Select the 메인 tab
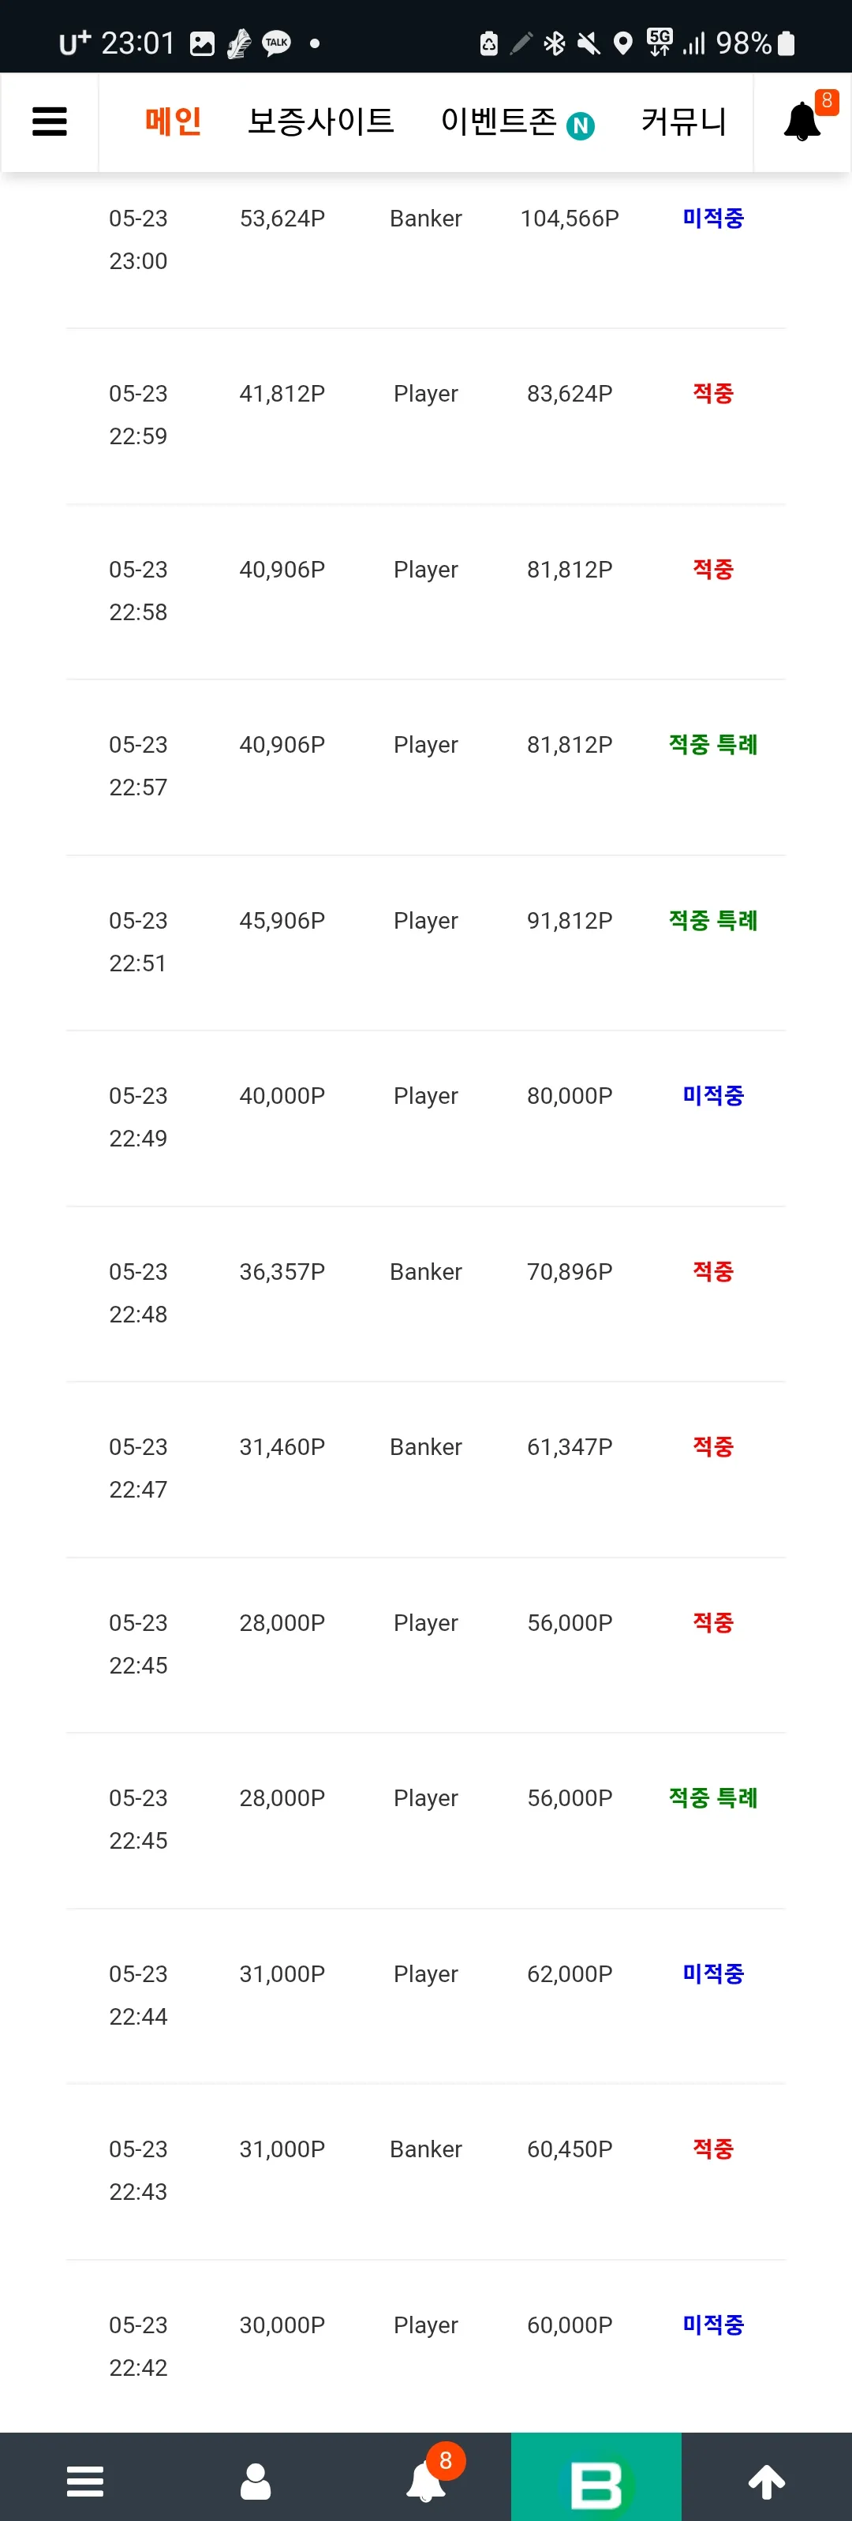 tap(173, 122)
